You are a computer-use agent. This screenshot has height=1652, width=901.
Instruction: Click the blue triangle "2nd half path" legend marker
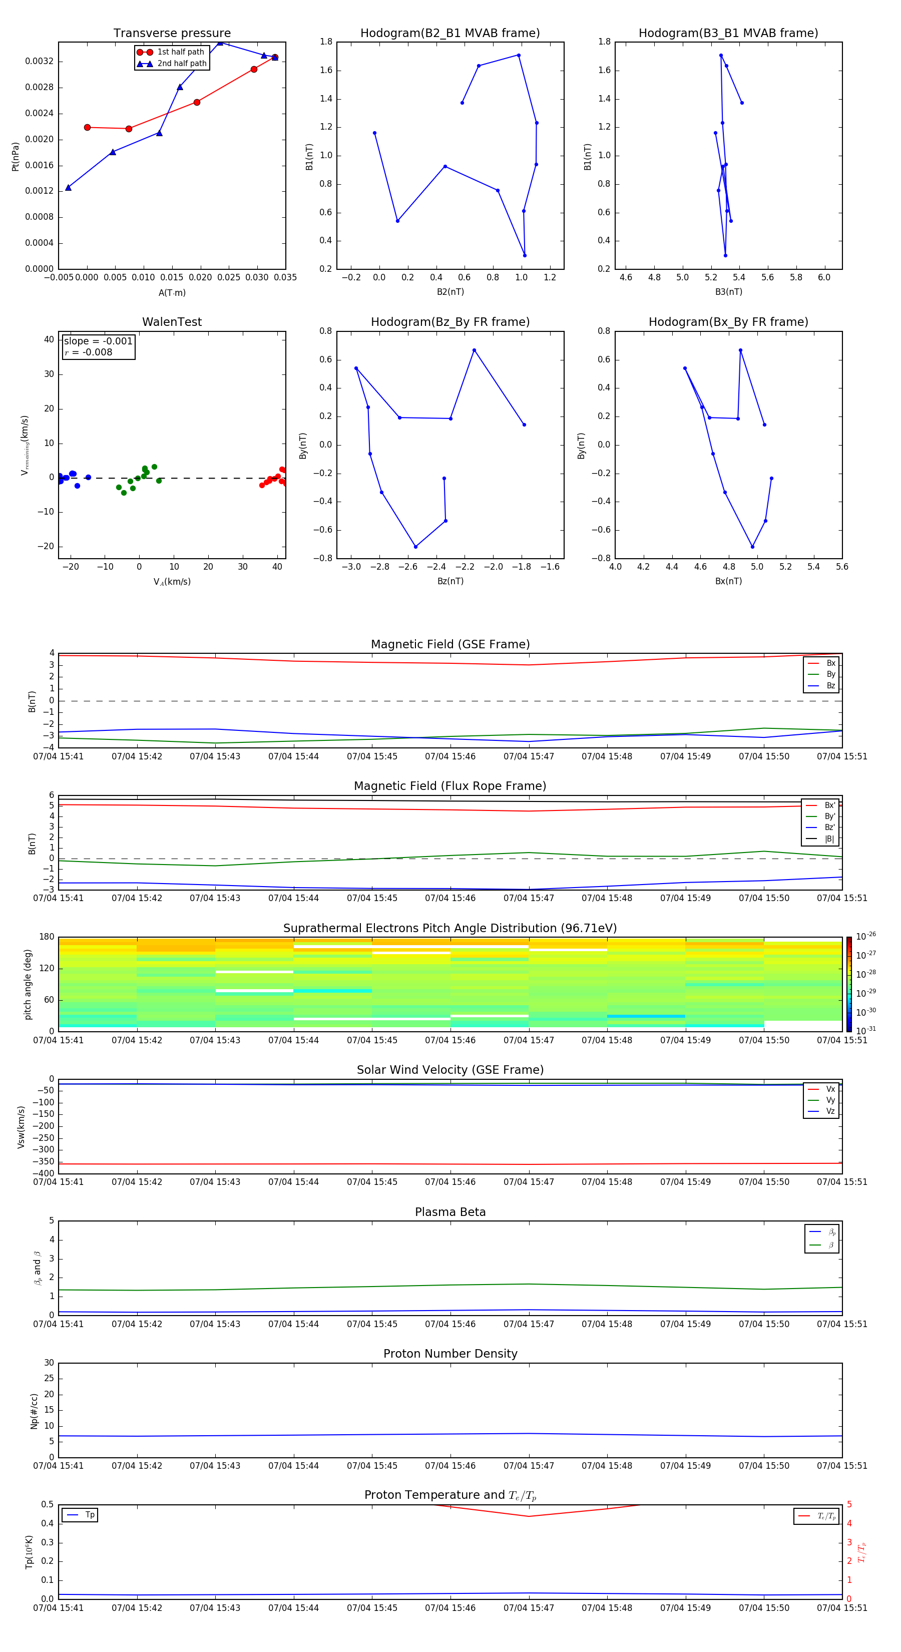tap(145, 64)
